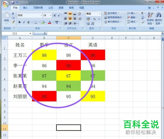Click the Fill Color paint bucket swatch
The image size is (164, 139).
click(x=43, y=22)
